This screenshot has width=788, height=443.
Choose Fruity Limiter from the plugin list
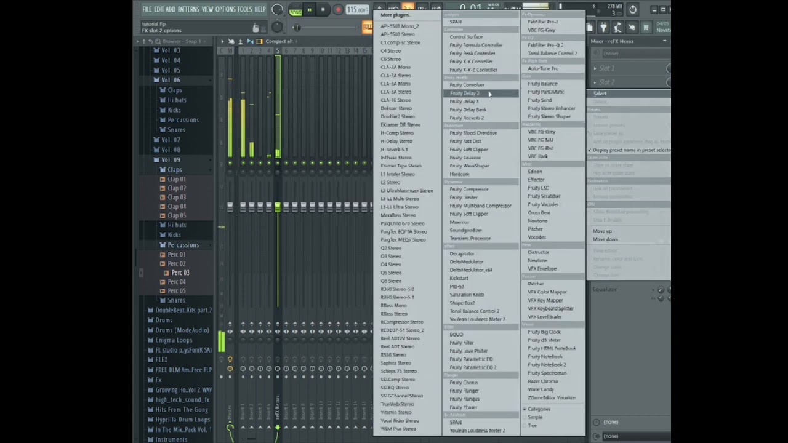point(464,198)
